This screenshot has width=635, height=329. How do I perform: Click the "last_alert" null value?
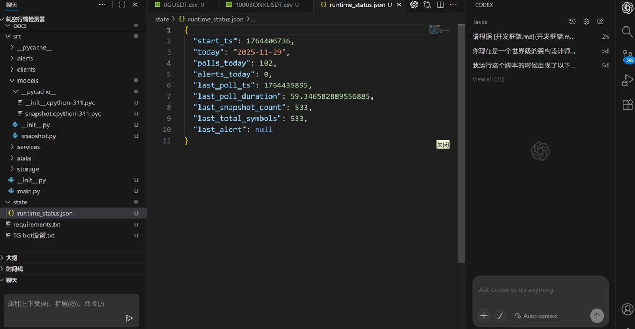[x=264, y=129]
